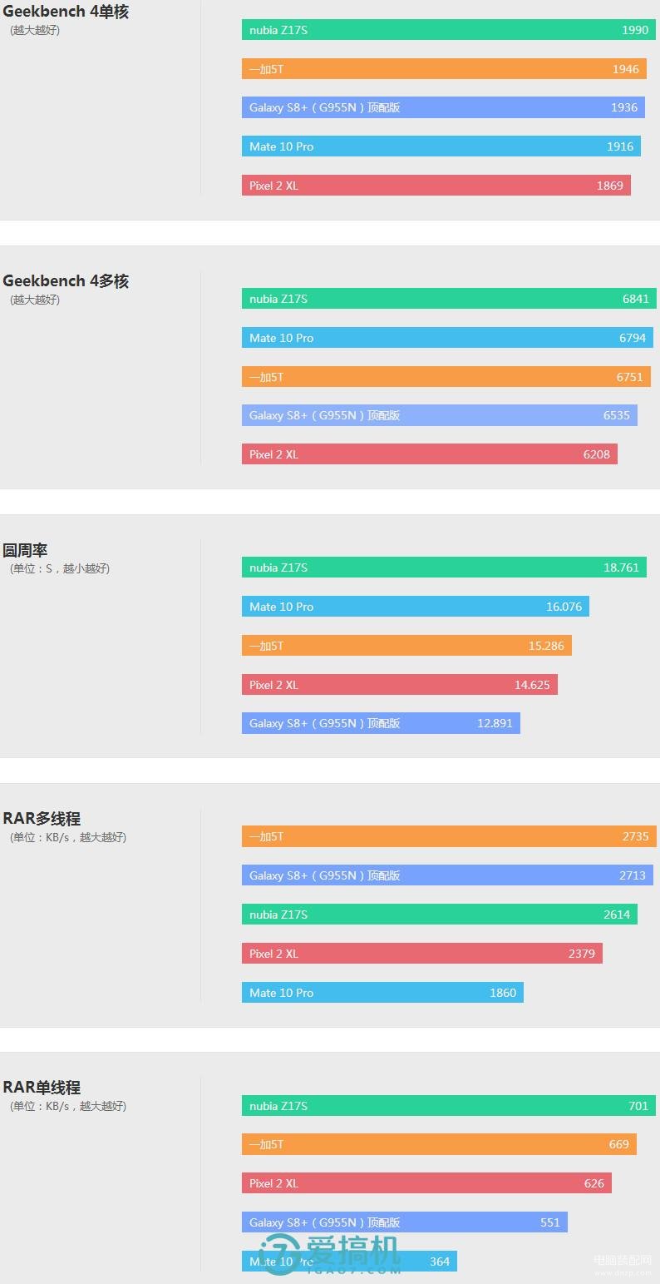Select Galaxy S8+ bar with score 1936
This screenshot has width=660, height=1284.
(443, 107)
